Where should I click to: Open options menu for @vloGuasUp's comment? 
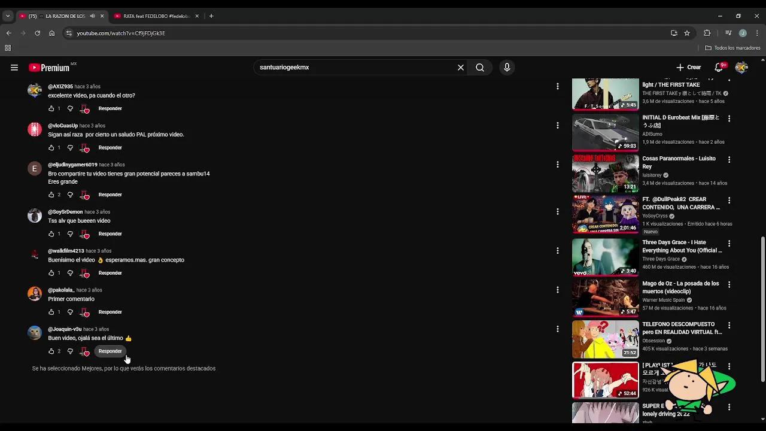tap(558, 126)
